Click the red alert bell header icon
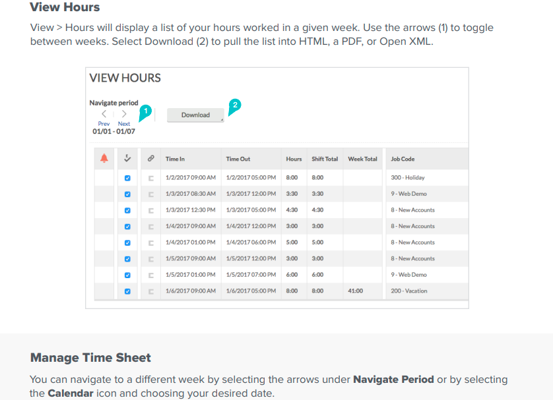Image resolution: width=553 pixels, height=400 pixels. tap(104, 158)
